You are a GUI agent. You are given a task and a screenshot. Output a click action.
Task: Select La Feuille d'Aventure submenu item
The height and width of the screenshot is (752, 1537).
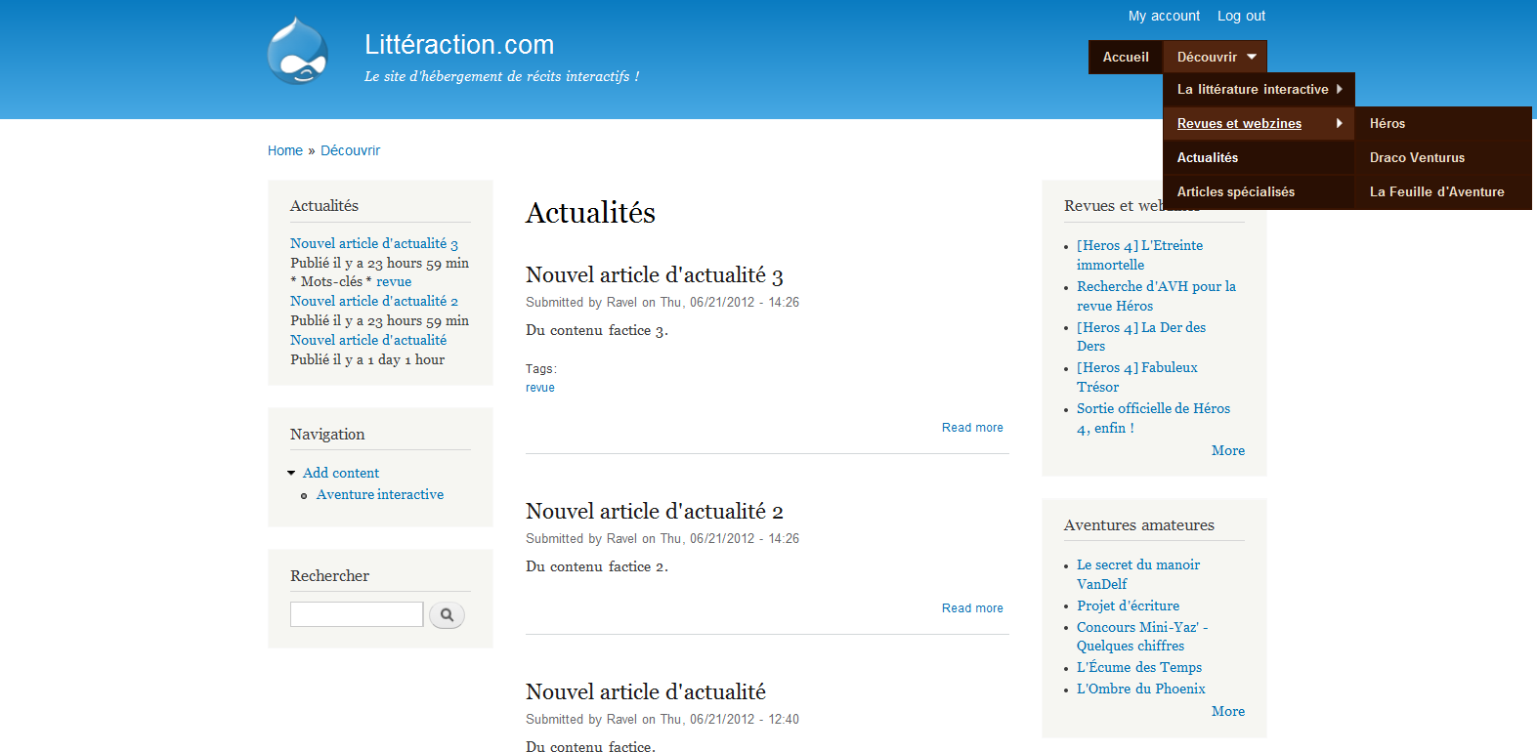click(x=1436, y=191)
